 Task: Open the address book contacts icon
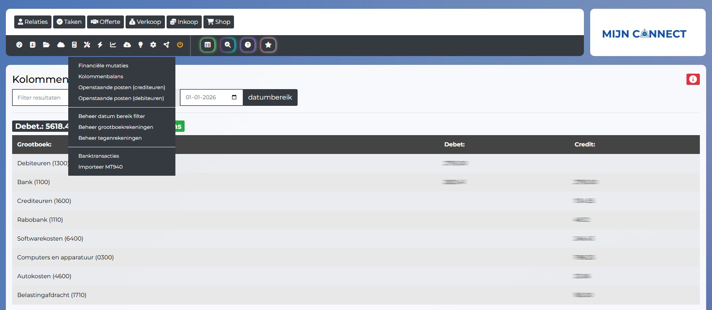33,45
